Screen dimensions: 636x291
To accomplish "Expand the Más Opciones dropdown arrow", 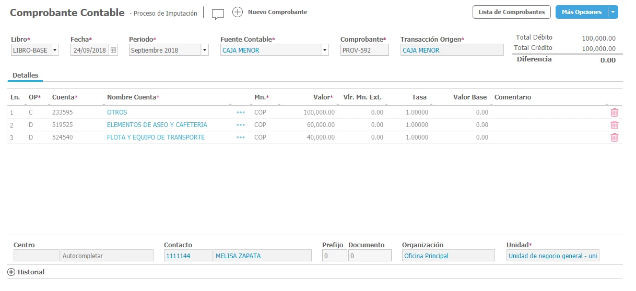I will coord(613,12).
